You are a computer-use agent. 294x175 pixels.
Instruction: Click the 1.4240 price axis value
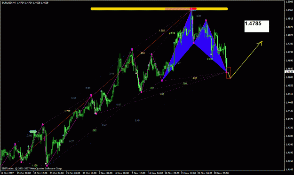click(x=289, y=145)
